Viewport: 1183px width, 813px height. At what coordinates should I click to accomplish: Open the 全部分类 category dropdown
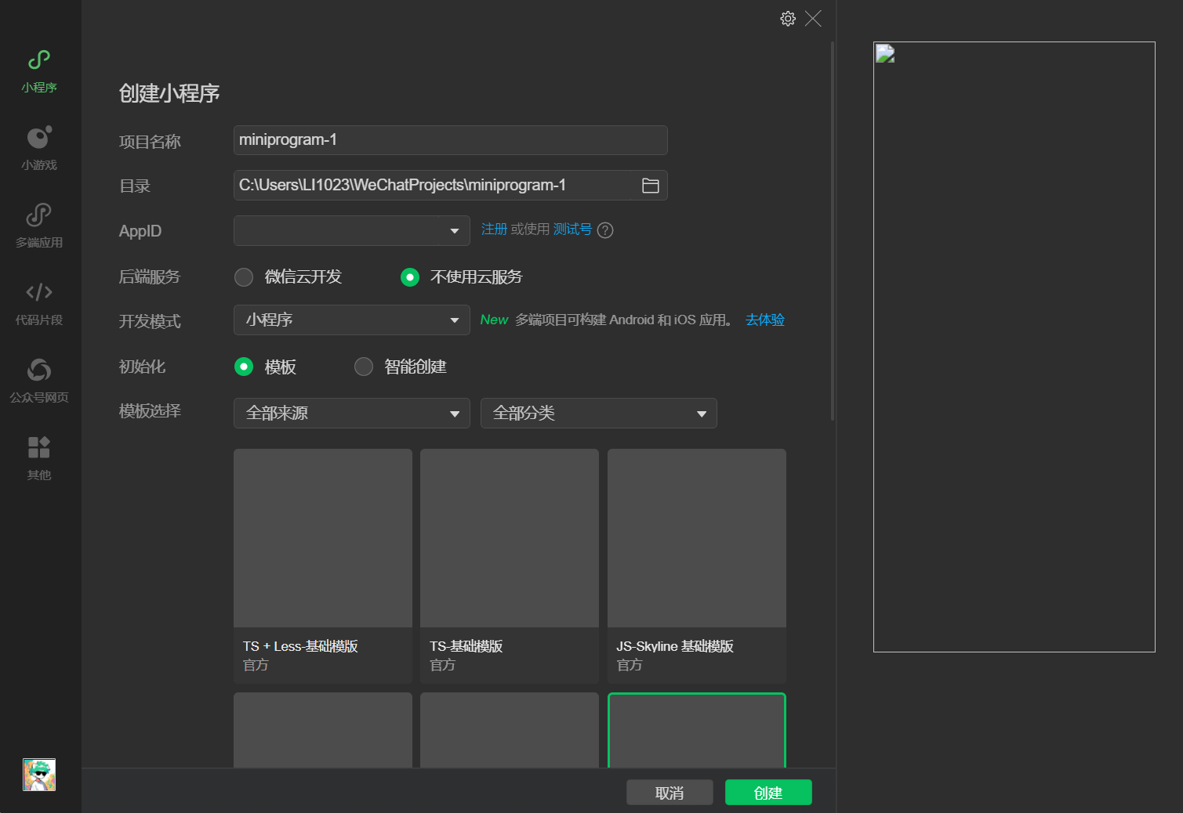click(x=599, y=414)
